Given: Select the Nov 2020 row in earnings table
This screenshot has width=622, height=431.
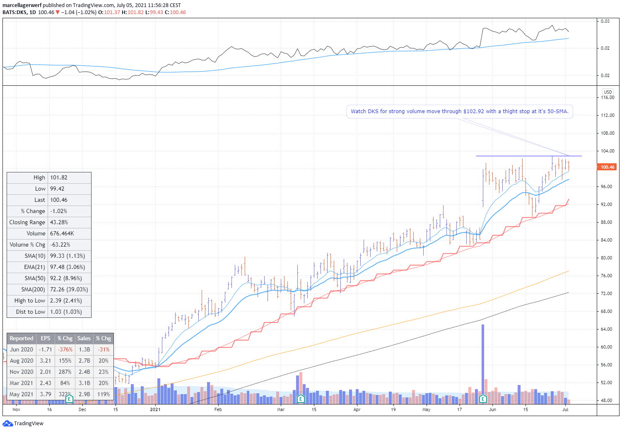Looking at the screenshot, I should 60,372.
